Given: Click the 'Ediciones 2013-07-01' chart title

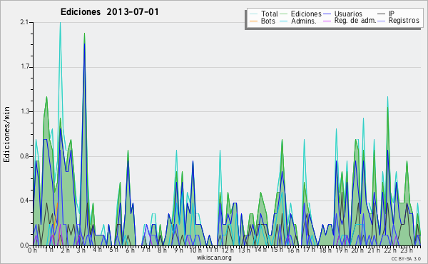Looking at the screenshot, I should click(109, 12).
